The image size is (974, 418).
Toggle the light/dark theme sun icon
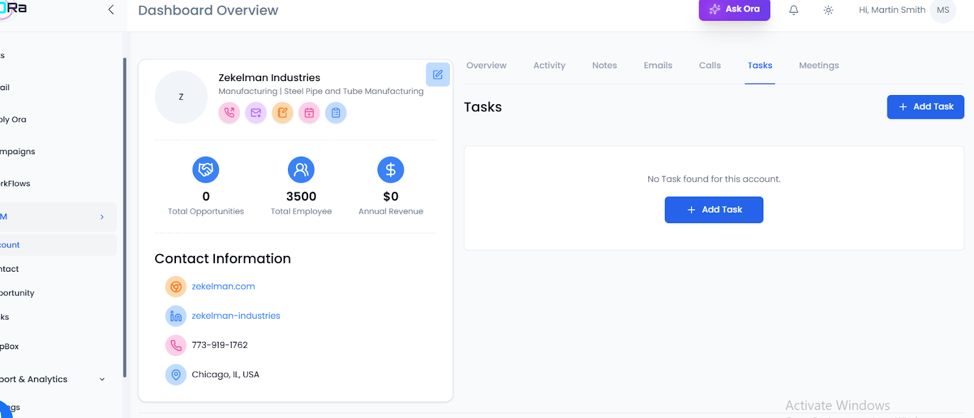tap(829, 10)
